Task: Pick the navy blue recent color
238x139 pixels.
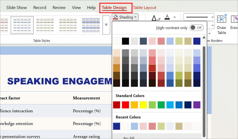Action: (x=116, y=126)
